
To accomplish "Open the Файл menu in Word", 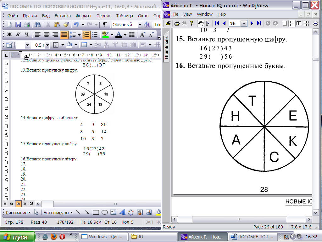I will [13, 16].
